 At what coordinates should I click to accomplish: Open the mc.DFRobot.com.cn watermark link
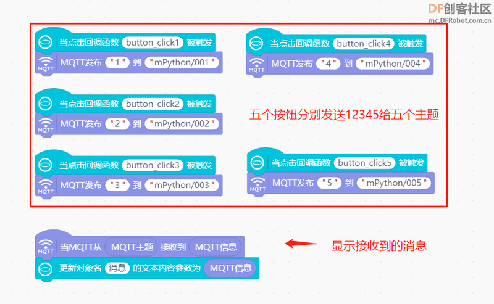459,20
